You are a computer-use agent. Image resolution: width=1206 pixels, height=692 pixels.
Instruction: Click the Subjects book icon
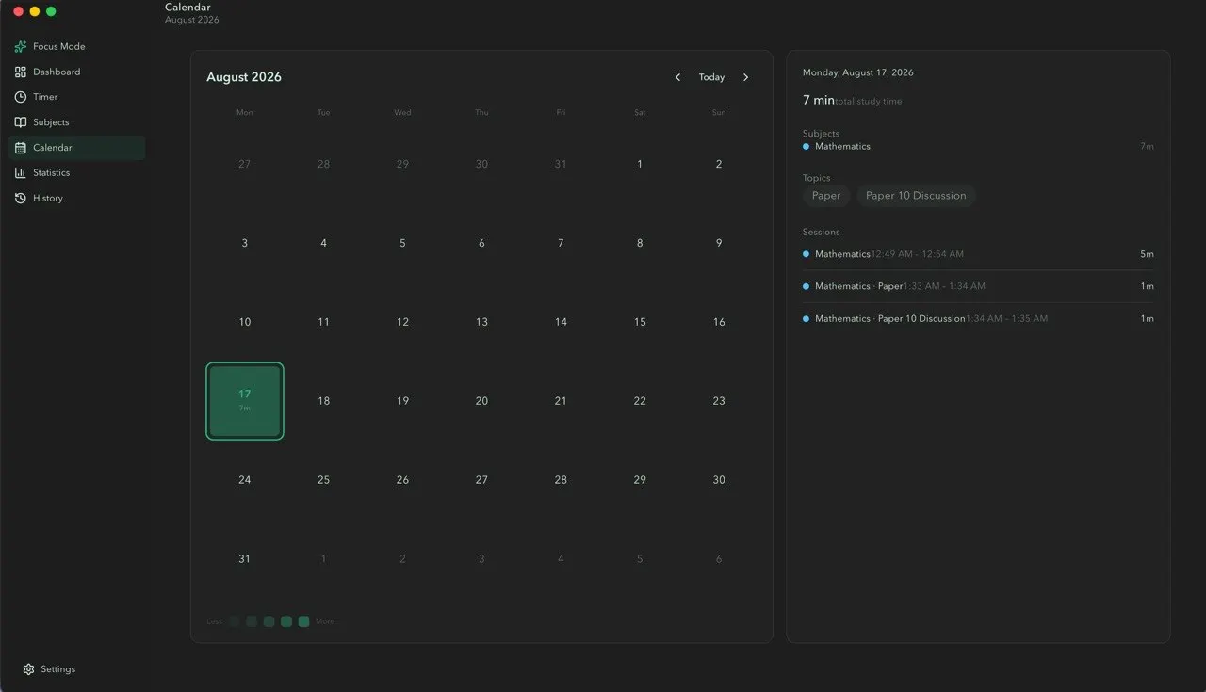(21, 122)
